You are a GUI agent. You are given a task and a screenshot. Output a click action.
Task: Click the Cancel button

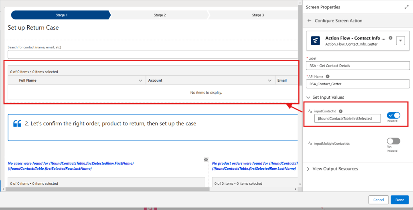pos(379,200)
